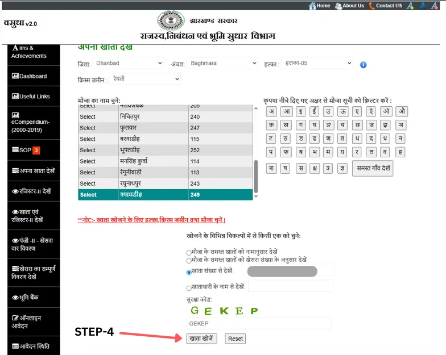Choose मौजा के समस्त खातों को नामानुसार देखें

(189, 252)
